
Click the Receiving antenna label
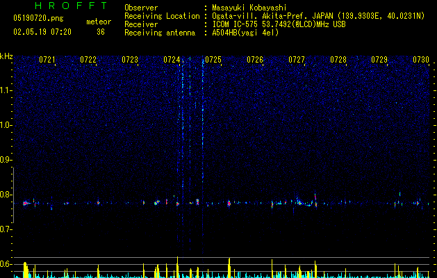160,33
